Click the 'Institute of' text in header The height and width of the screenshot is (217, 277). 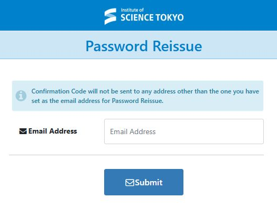tap(132, 10)
